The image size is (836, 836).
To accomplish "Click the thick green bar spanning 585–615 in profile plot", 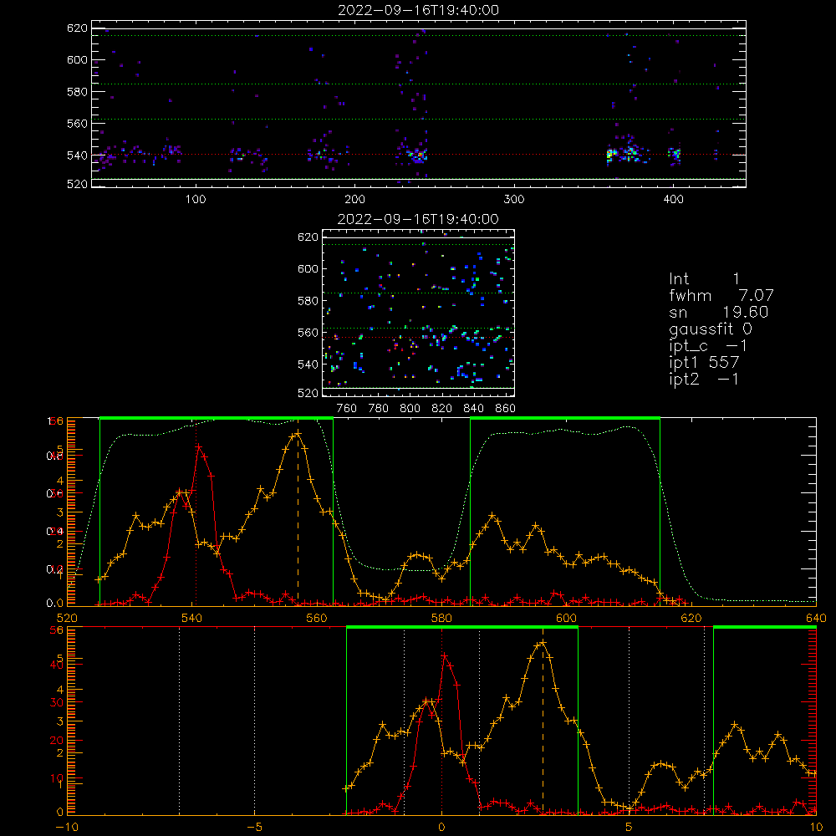I will [x=565, y=418].
